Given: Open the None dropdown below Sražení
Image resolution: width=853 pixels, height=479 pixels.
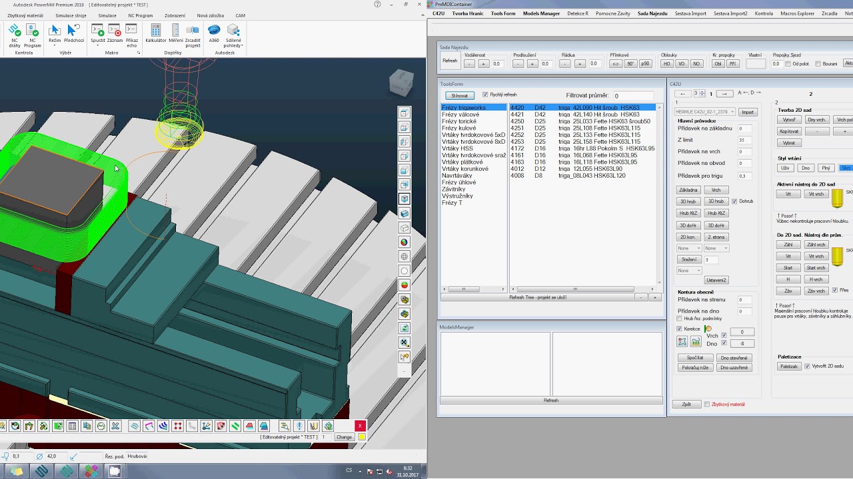Looking at the screenshot, I should click(688, 271).
